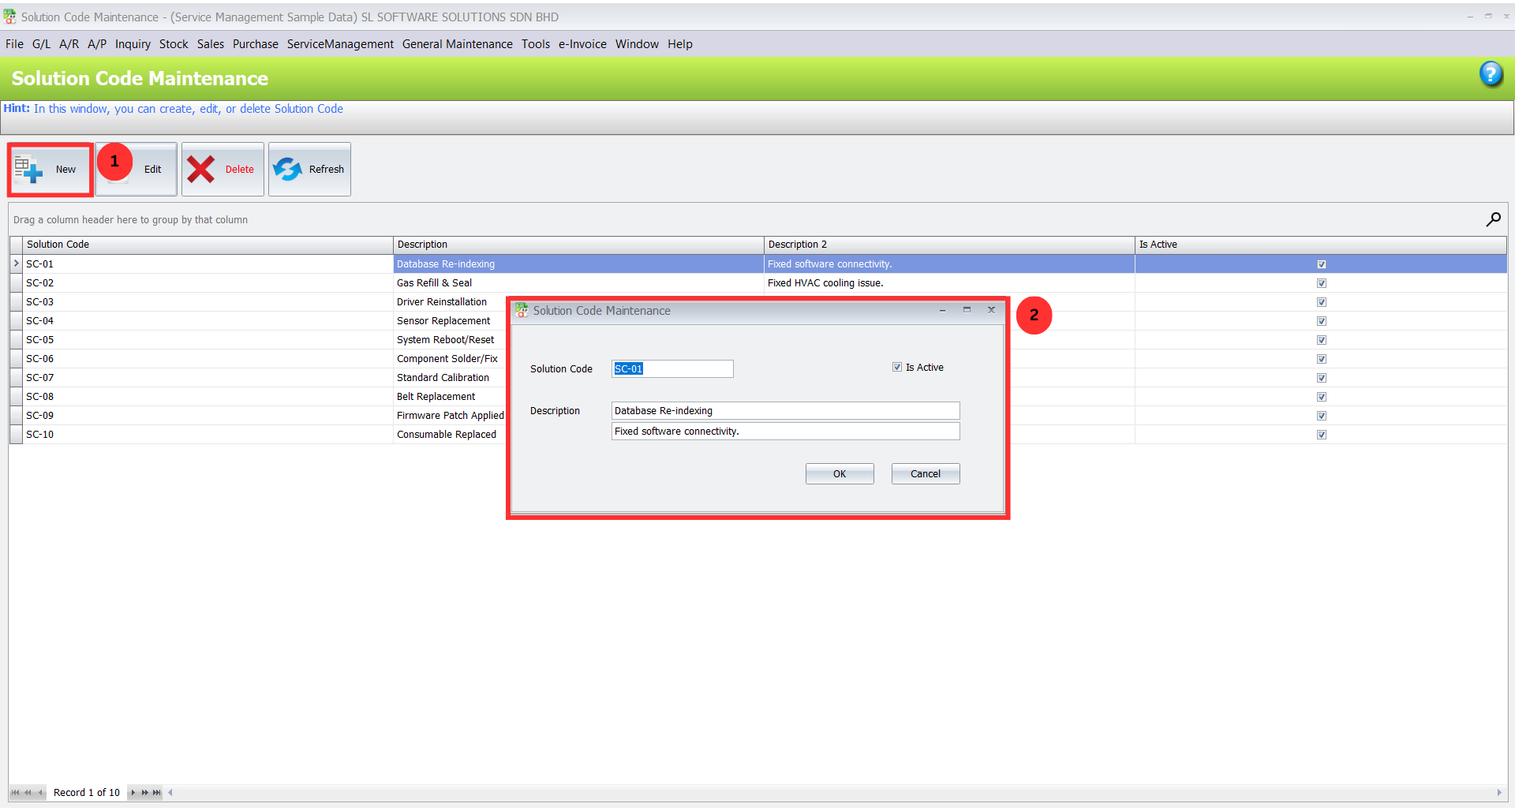Toggle Is Active checkbox for SC-10 row
Image resolution: width=1515 pixels, height=811 pixels.
pyautogui.click(x=1321, y=435)
